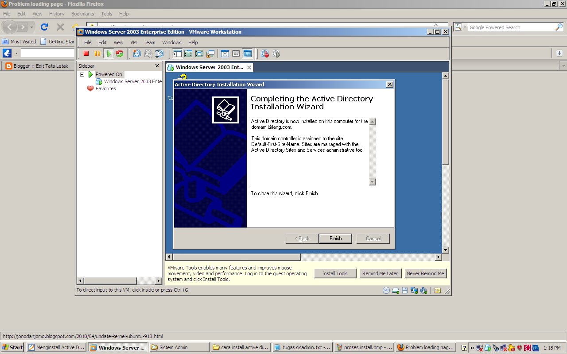
Task: Open the Snapshot Manager toolbar icon
Action: (159, 54)
